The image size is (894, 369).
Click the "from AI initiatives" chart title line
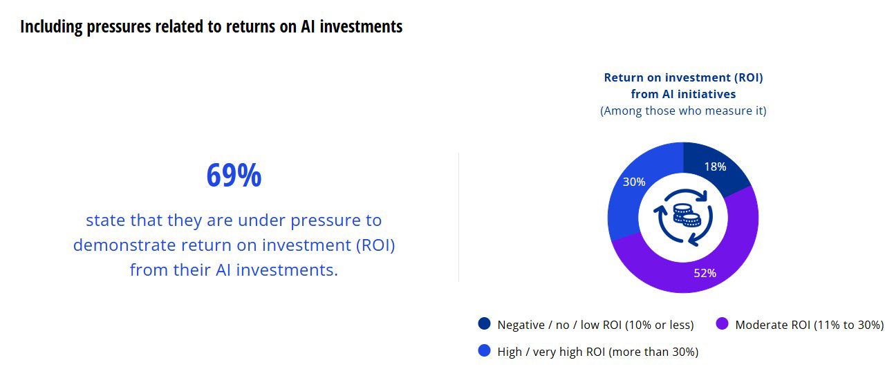click(x=683, y=94)
